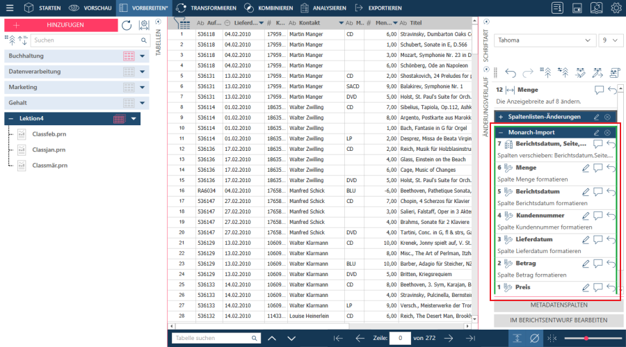Image resolution: width=626 pixels, height=347 pixels.
Task: Undo step 2 Betrag change
Action: tap(611, 264)
